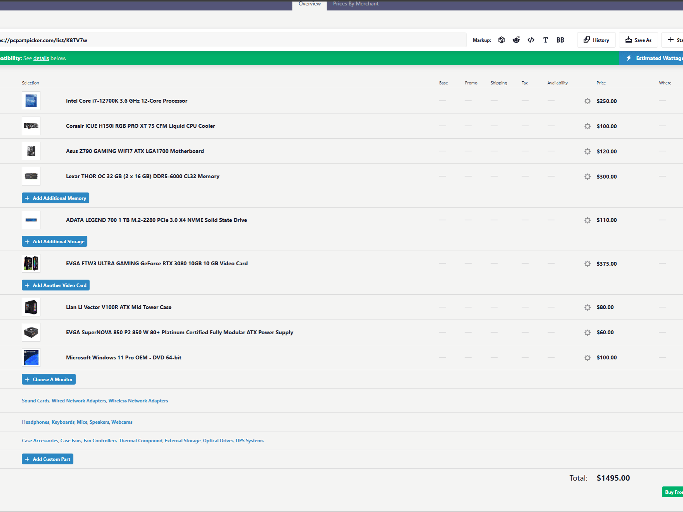The height and width of the screenshot is (512, 683).
Task: Open the History button
Action: [x=596, y=40]
